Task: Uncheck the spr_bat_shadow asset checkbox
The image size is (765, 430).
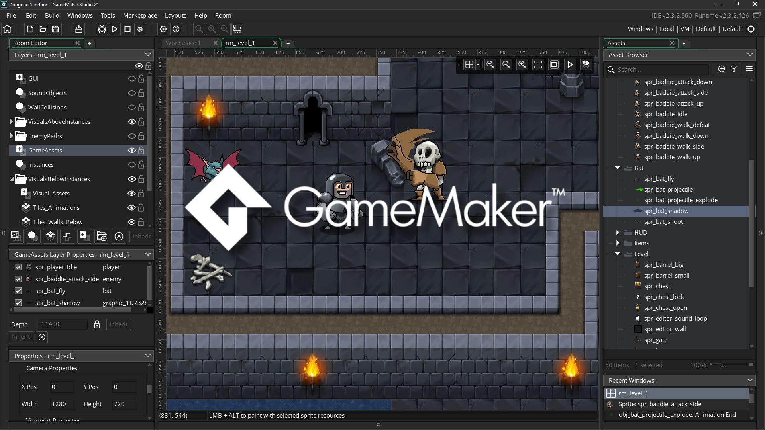Action: 18,303
